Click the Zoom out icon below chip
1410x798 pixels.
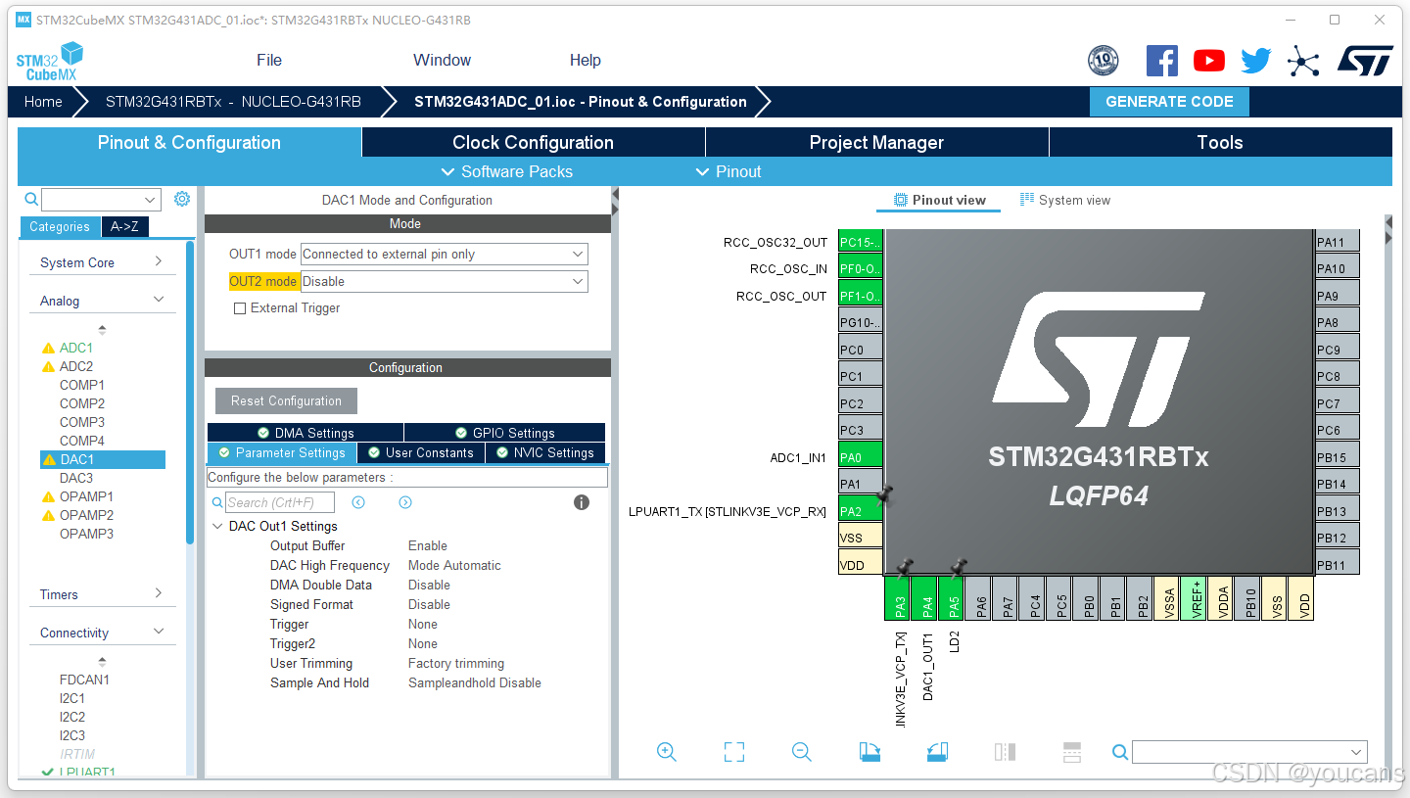click(802, 752)
